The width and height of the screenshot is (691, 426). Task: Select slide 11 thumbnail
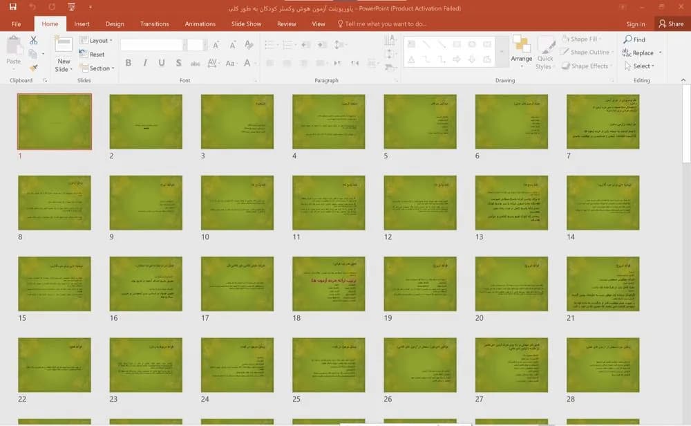point(329,203)
